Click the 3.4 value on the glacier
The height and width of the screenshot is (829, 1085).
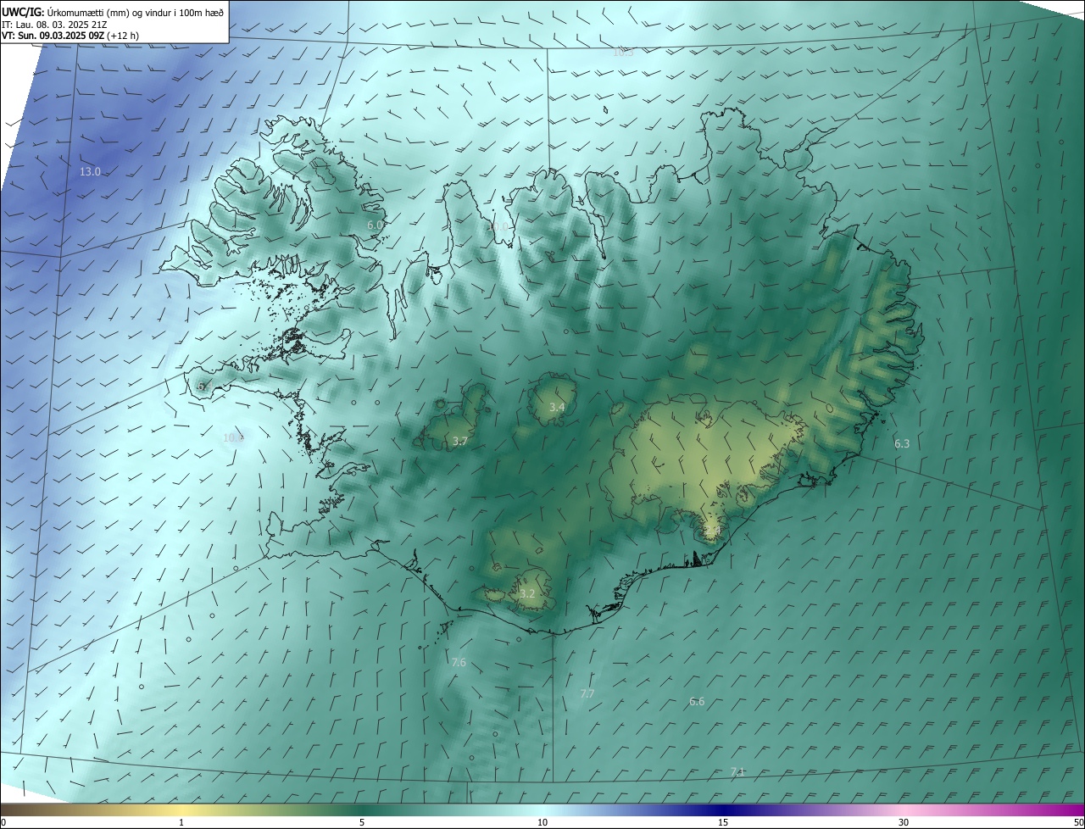[x=557, y=408]
